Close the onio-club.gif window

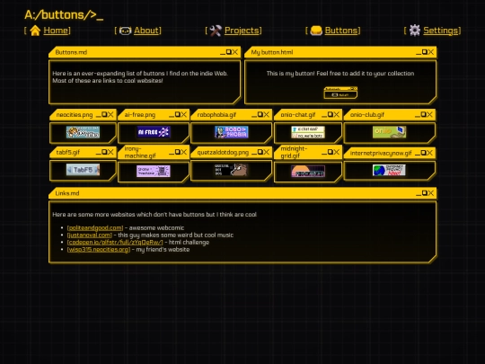tap(430, 114)
